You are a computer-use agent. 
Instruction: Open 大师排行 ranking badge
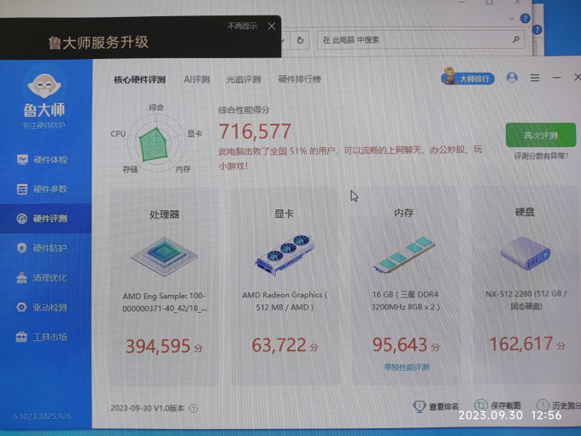click(467, 78)
